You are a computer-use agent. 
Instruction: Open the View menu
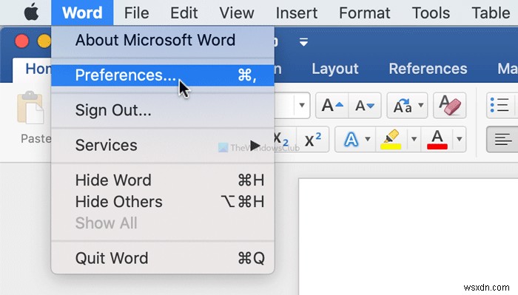(x=237, y=13)
